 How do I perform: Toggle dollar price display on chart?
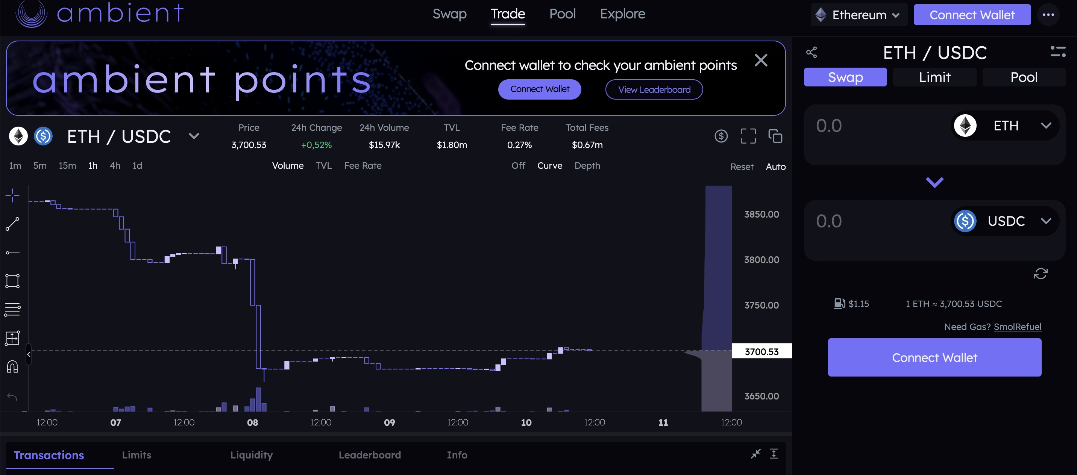[x=721, y=136]
